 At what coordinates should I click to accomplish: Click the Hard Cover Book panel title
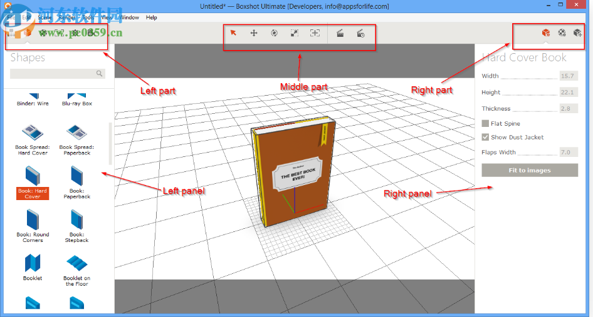pyautogui.click(x=524, y=58)
